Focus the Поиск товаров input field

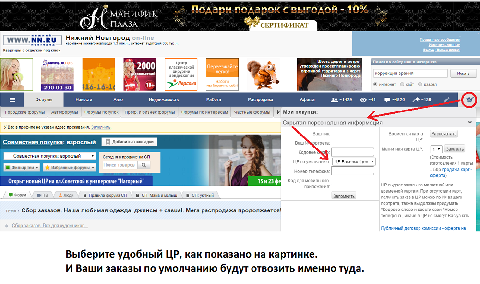point(120,165)
